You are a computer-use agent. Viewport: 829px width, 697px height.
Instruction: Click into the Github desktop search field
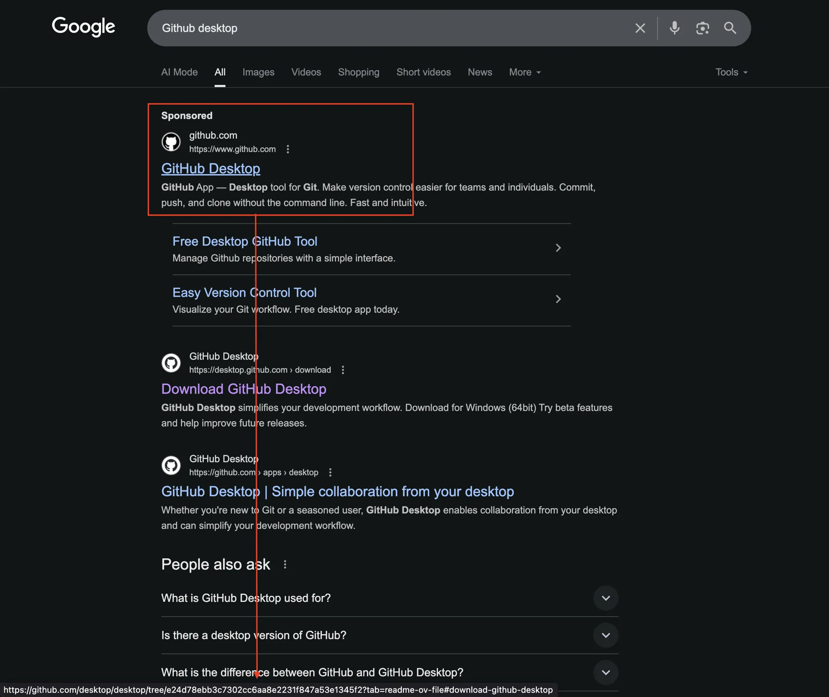pos(389,28)
